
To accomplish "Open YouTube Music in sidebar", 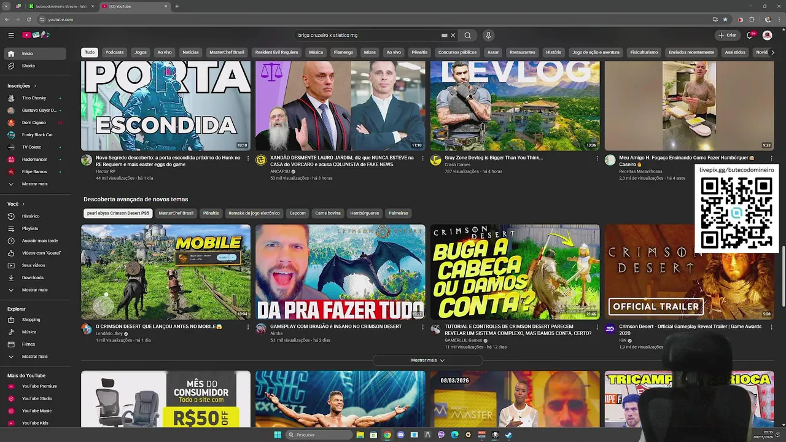I will click(x=34, y=411).
